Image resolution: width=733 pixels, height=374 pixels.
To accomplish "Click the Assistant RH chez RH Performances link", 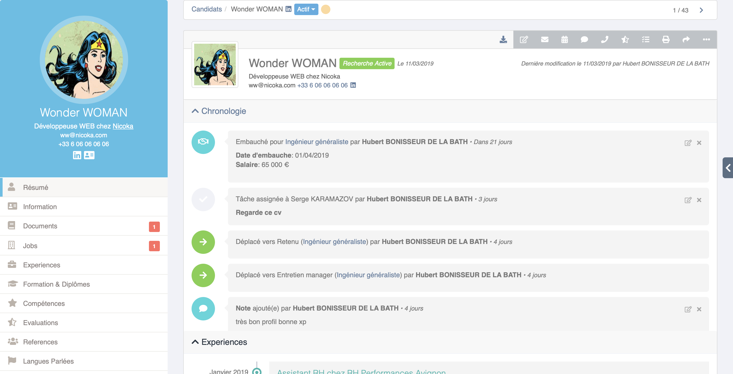I will coord(361,371).
